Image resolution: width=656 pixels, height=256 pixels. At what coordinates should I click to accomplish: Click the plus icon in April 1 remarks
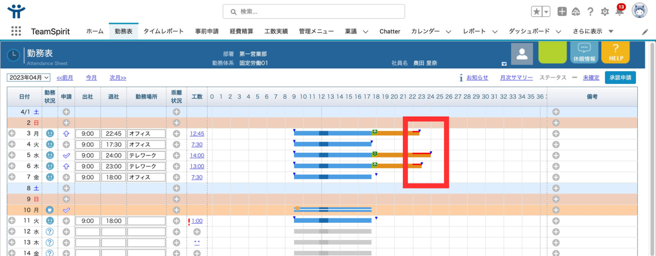click(556, 112)
